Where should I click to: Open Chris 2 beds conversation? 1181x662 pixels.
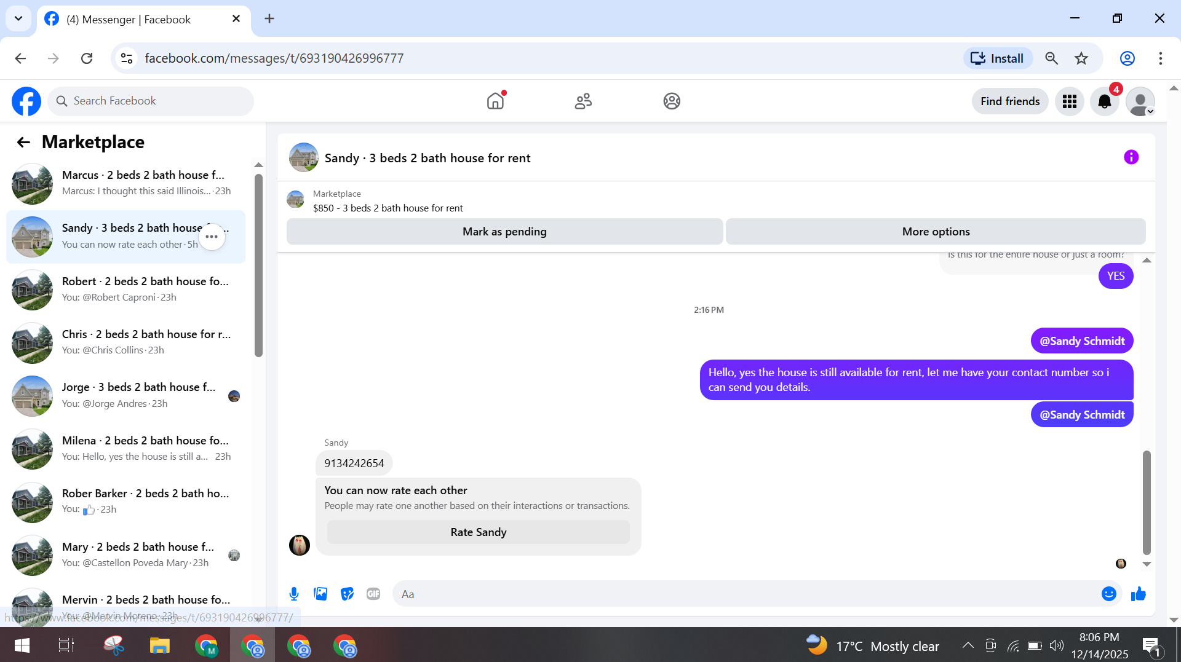pos(125,342)
